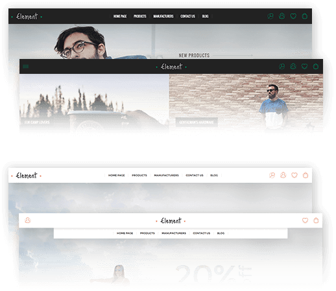Select PRODUCTS in upper white header menu
336x291 pixels.
(139, 175)
